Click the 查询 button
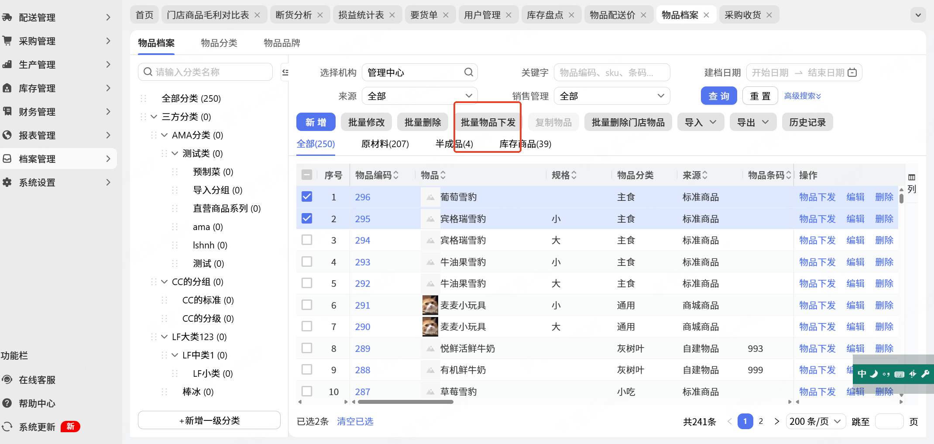Screen dimensions: 934x444 [719, 96]
